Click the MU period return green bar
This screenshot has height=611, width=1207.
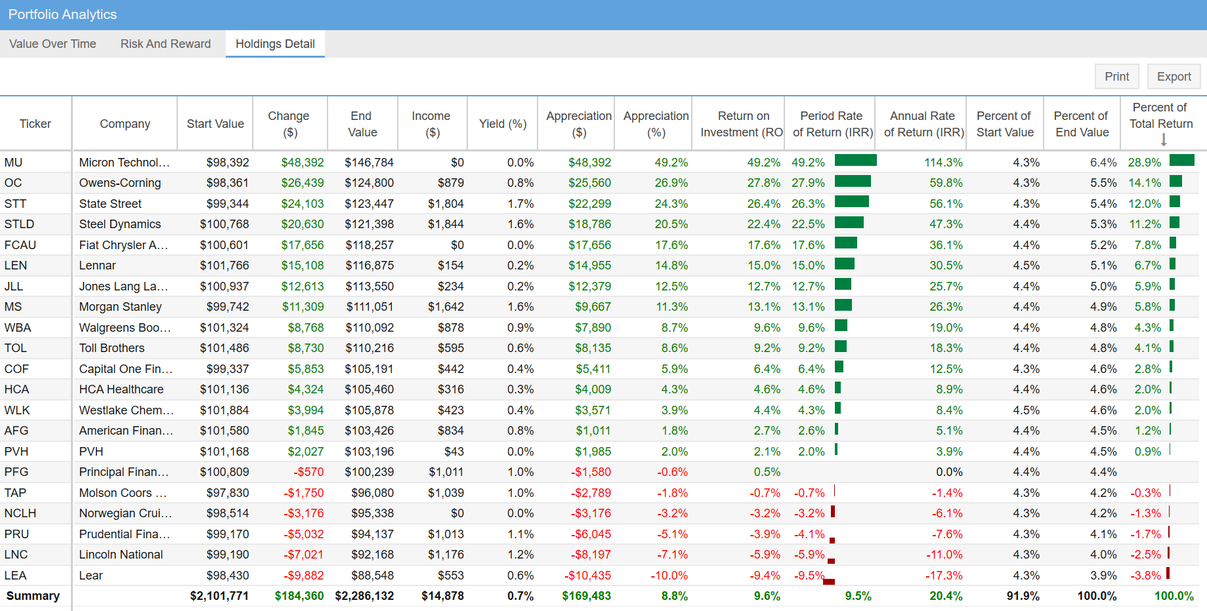click(856, 161)
